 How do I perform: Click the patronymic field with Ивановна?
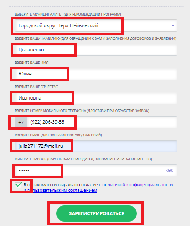coord(96,98)
